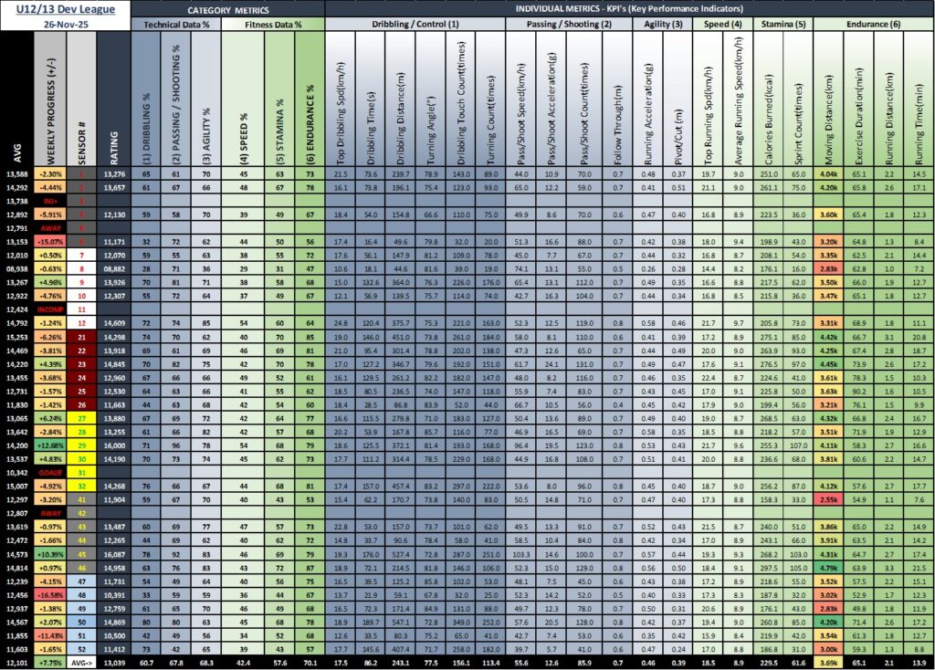Click the Endurance (6) section header
Viewport: 935px width, 670px height.
pos(871,25)
